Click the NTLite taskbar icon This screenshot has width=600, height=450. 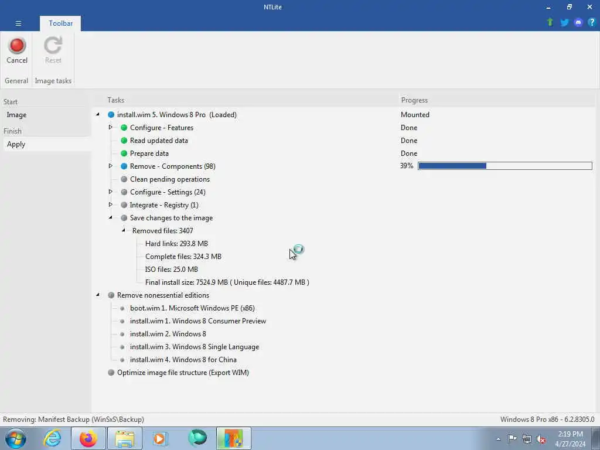pos(233,438)
